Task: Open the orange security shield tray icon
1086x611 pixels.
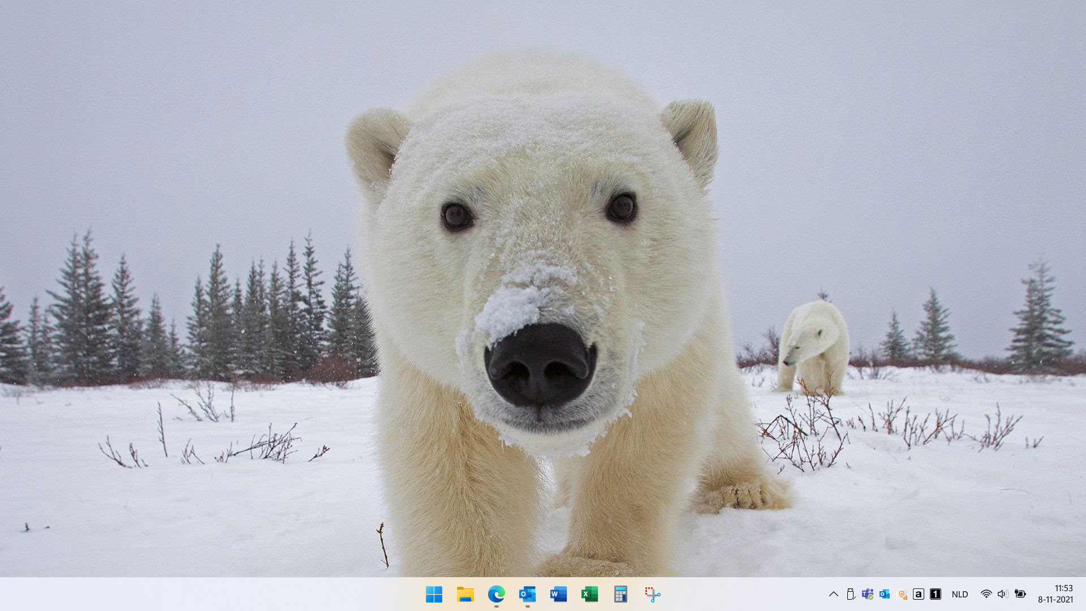Action: [902, 594]
